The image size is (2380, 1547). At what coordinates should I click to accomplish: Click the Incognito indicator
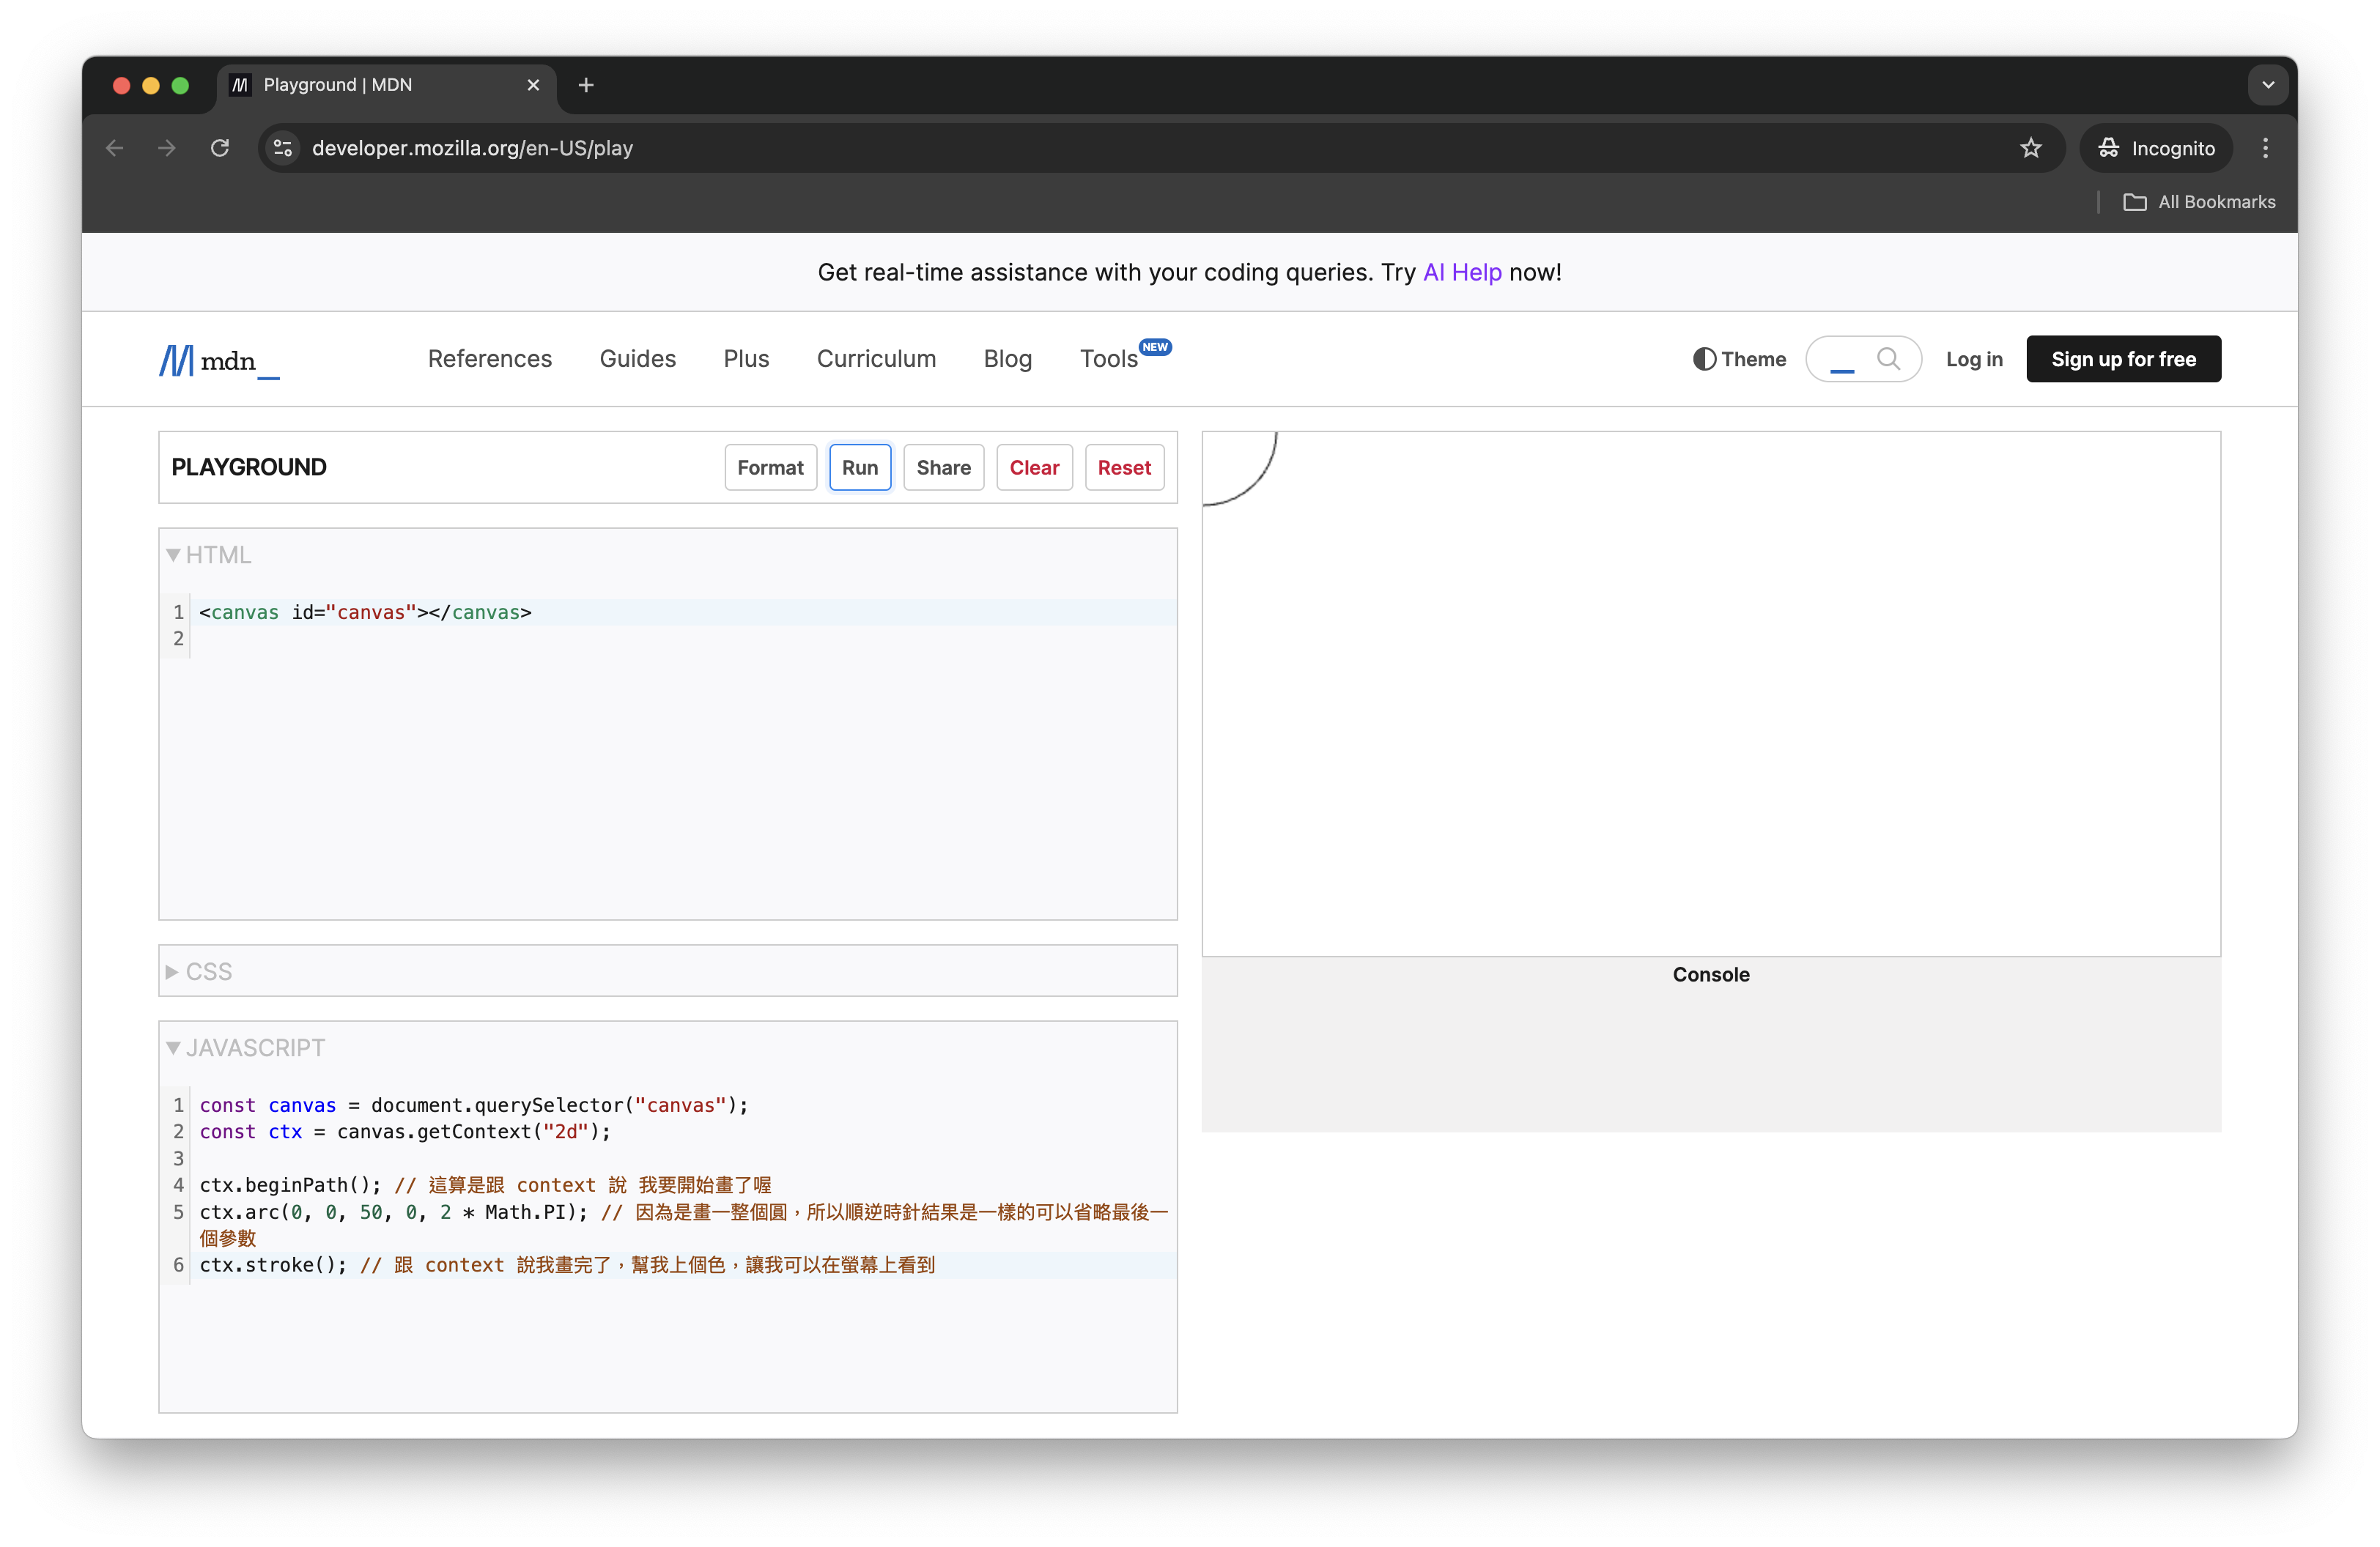coord(2157,148)
